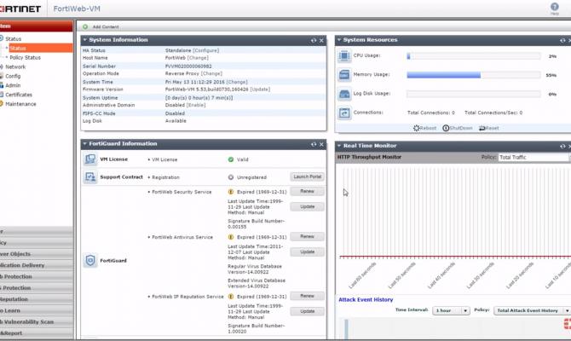This screenshot has width=571, height=341.
Task: Click Enable link for Administrative Domain
Action: [x=196, y=105]
